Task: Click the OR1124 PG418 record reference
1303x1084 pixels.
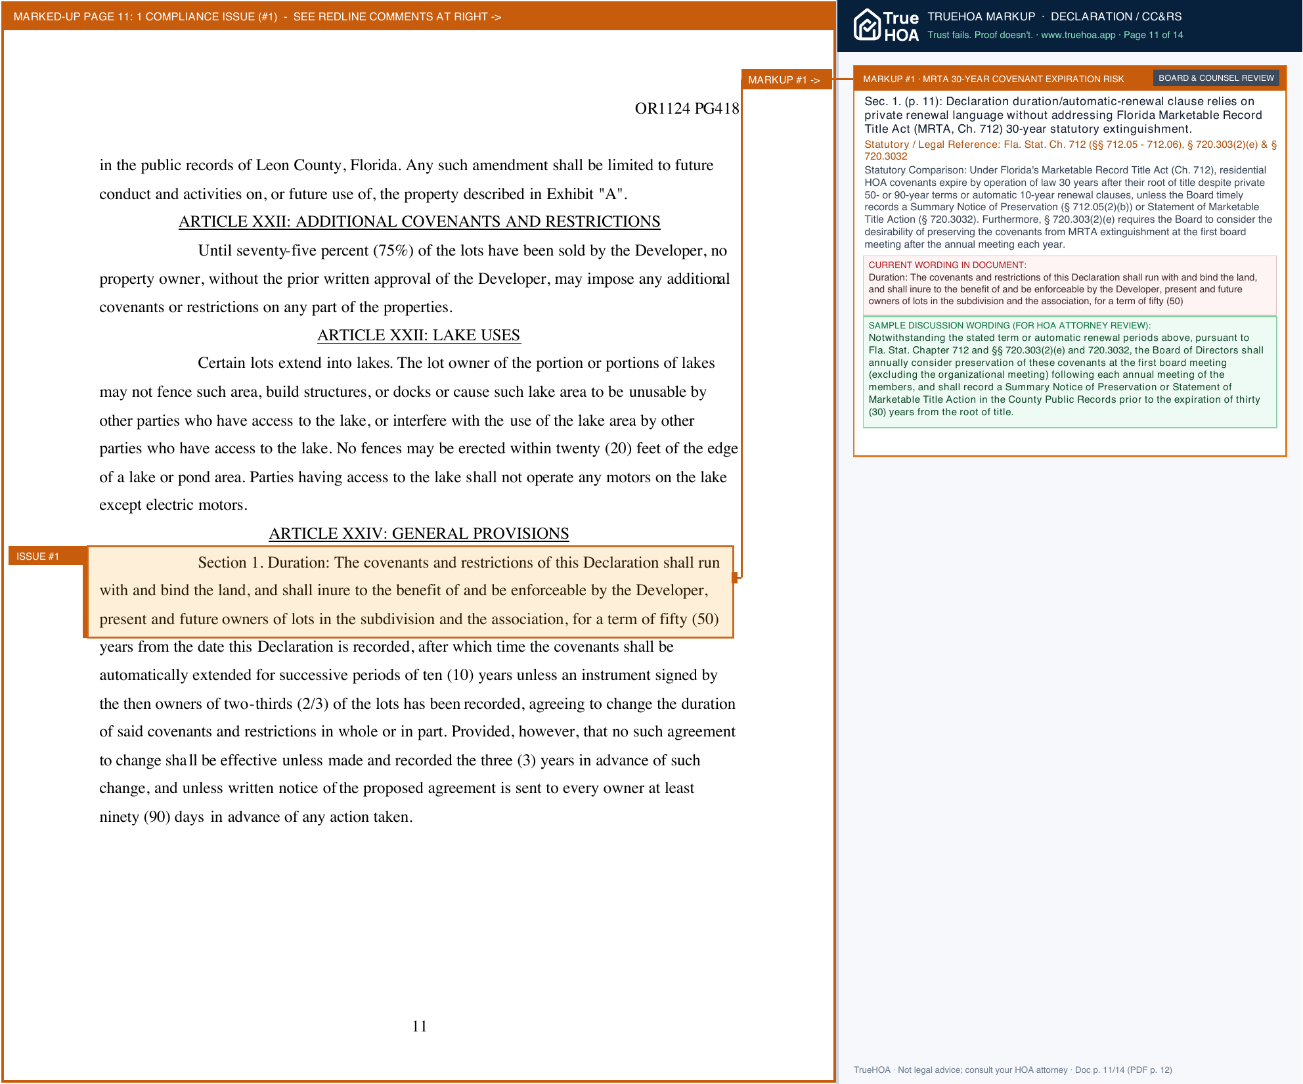Action: click(687, 108)
